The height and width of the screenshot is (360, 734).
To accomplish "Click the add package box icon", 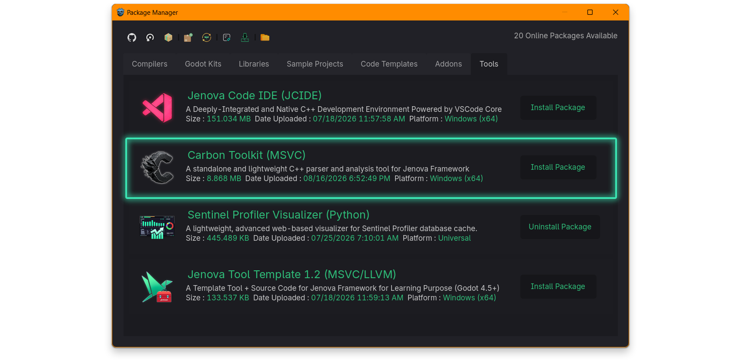I will tap(188, 37).
